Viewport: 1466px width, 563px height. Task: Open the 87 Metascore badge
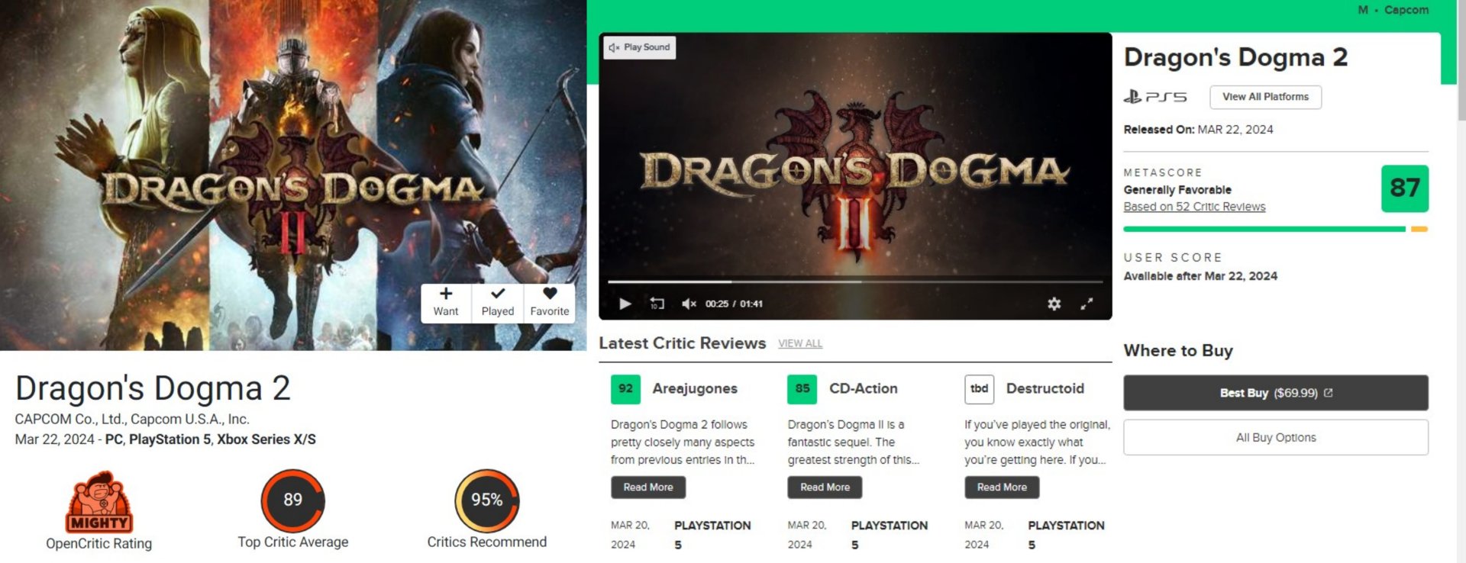pyautogui.click(x=1404, y=188)
